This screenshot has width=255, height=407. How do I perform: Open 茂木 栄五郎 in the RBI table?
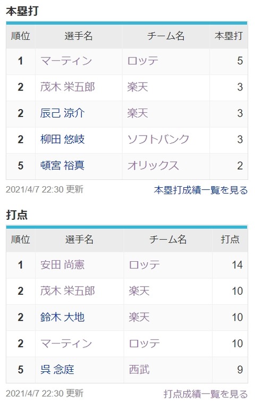click(67, 291)
